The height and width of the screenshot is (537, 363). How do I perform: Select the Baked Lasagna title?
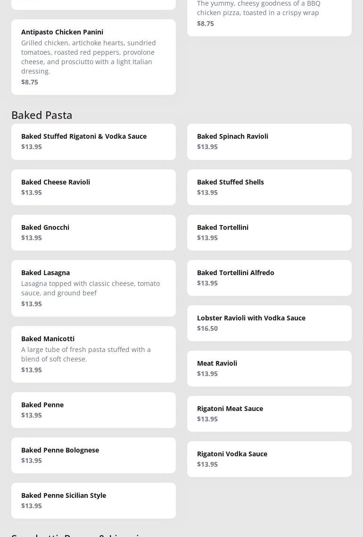point(45,273)
